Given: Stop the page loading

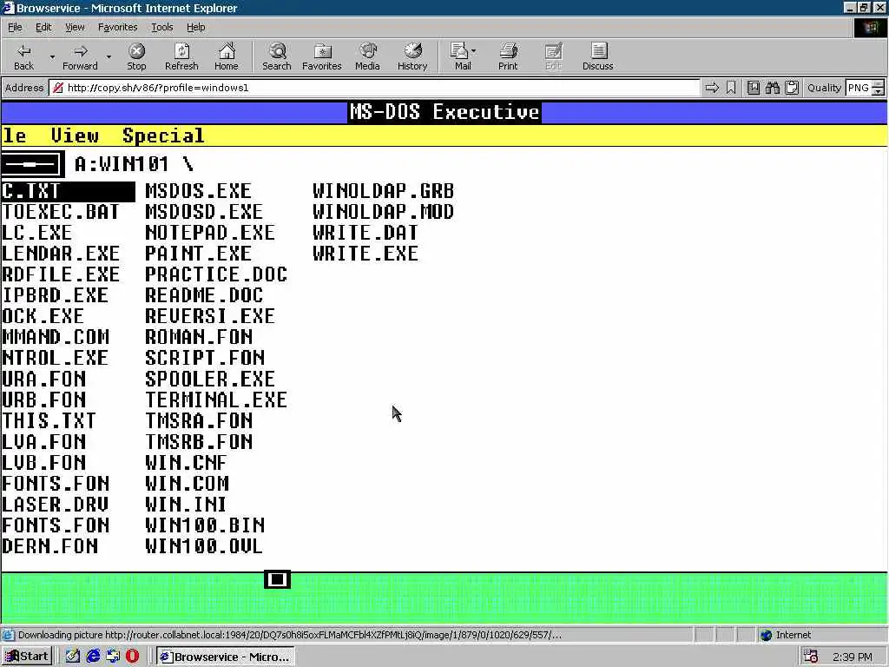Looking at the screenshot, I should coord(136,56).
